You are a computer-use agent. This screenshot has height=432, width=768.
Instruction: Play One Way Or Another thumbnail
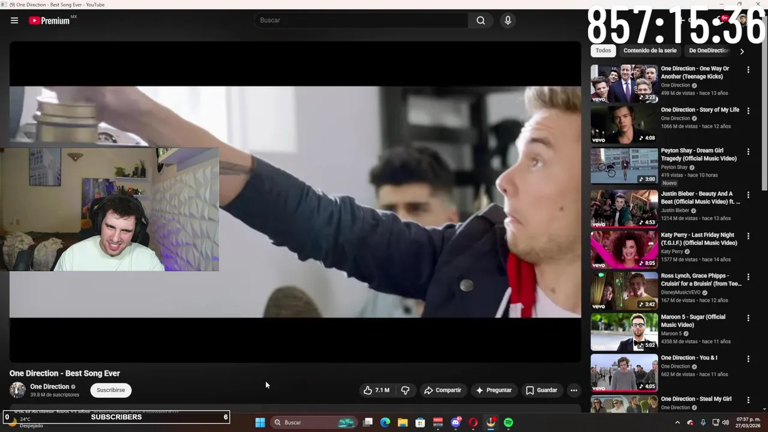pyautogui.click(x=624, y=83)
